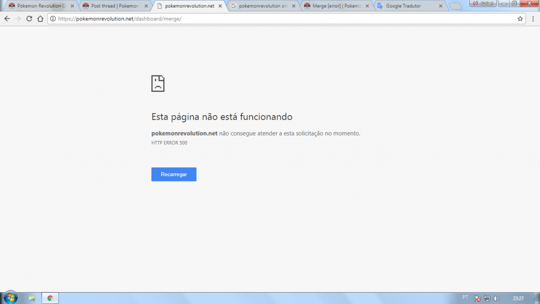Open the browser home page
The width and height of the screenshot is (540, 304).
[40, 18]
